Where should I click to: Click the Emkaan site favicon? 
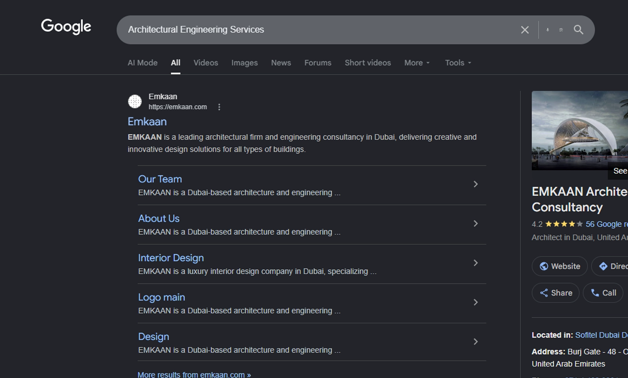point(135,101)
